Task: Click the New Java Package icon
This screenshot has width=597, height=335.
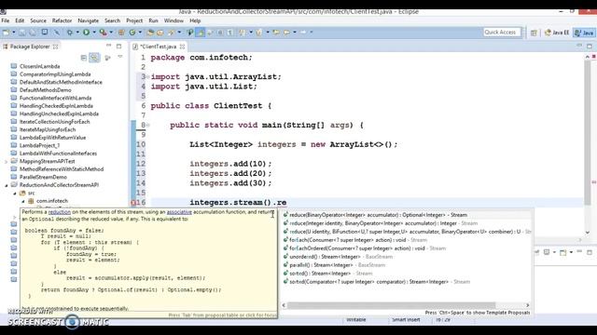Action: 121,33
